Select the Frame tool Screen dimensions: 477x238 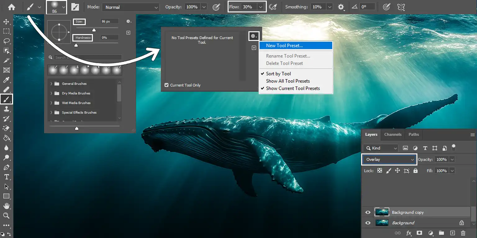[x=6, y=70]
